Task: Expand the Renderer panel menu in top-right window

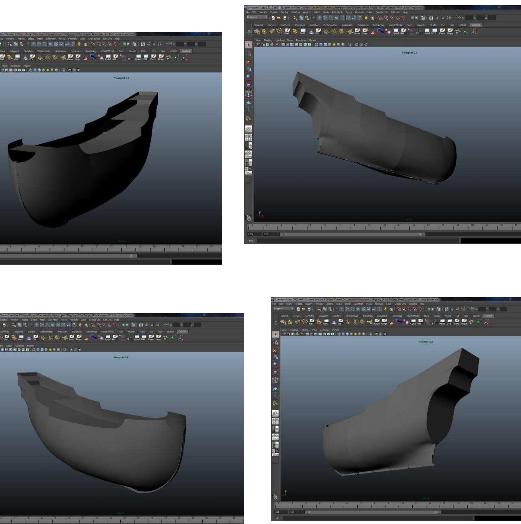Action: (301, 40)
